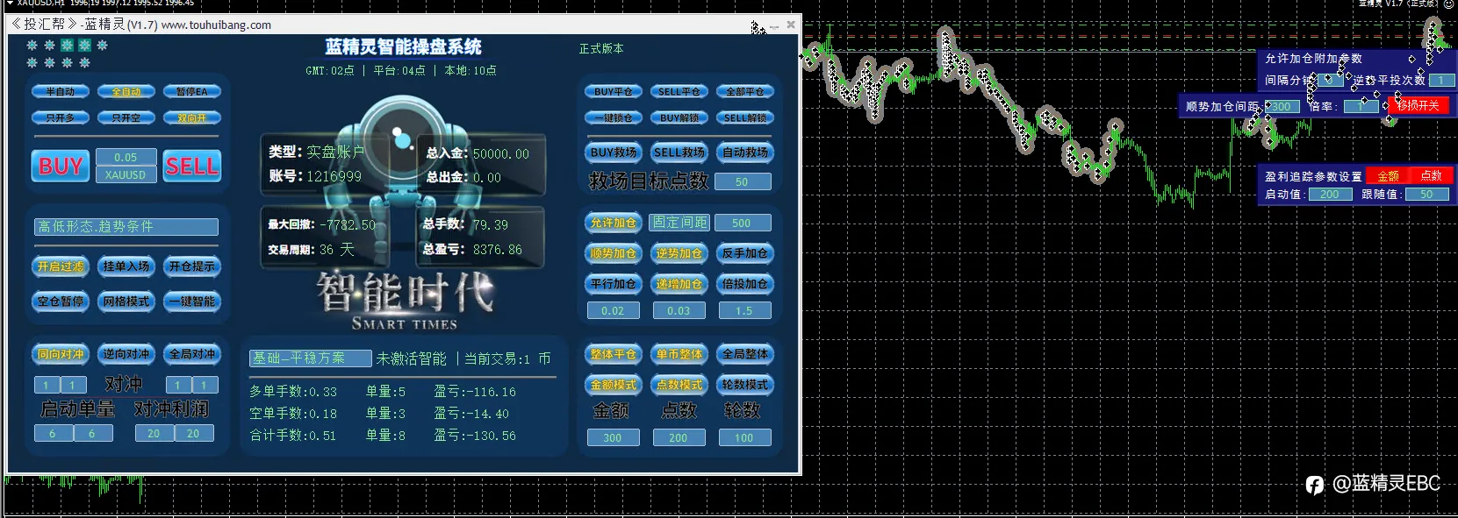Click SELL解锁 unlock button
Viewport: 1458px width, 518px height.
(745, 117)
